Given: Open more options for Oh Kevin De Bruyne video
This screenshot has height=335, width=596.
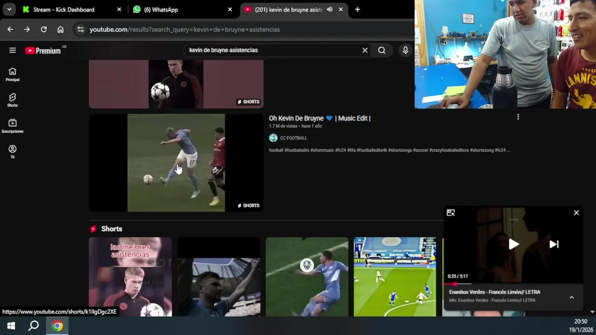Looking at the screenshot, I should 518,117.
